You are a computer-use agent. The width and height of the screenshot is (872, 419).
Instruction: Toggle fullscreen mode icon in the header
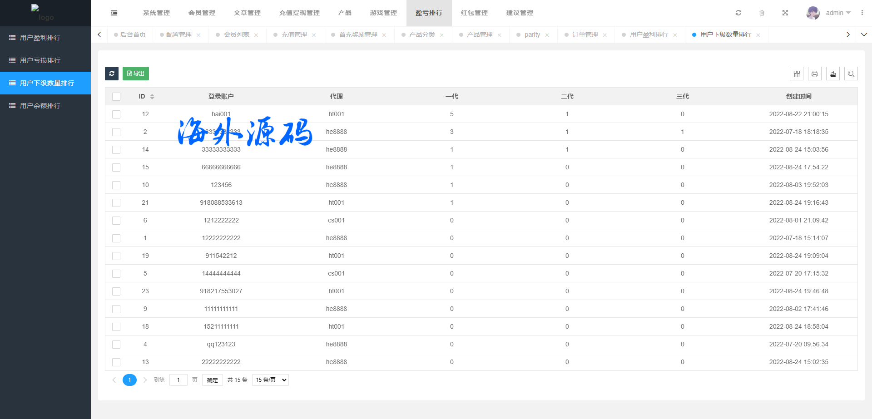(x=785, y=13)
